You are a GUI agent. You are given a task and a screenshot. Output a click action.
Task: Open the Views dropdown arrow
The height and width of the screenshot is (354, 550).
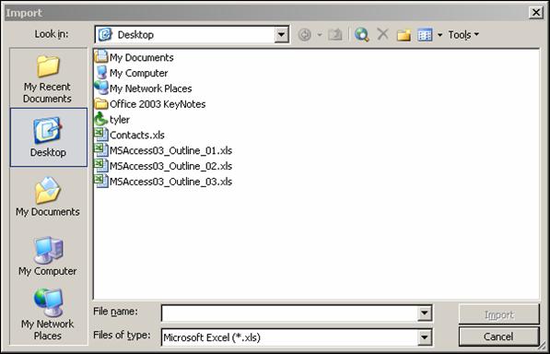pos(439,35)
